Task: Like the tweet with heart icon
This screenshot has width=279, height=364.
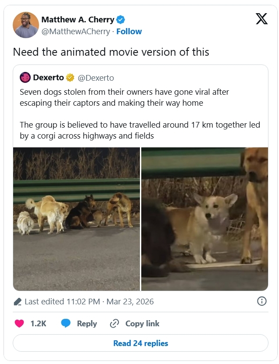Action: point(19,324)
